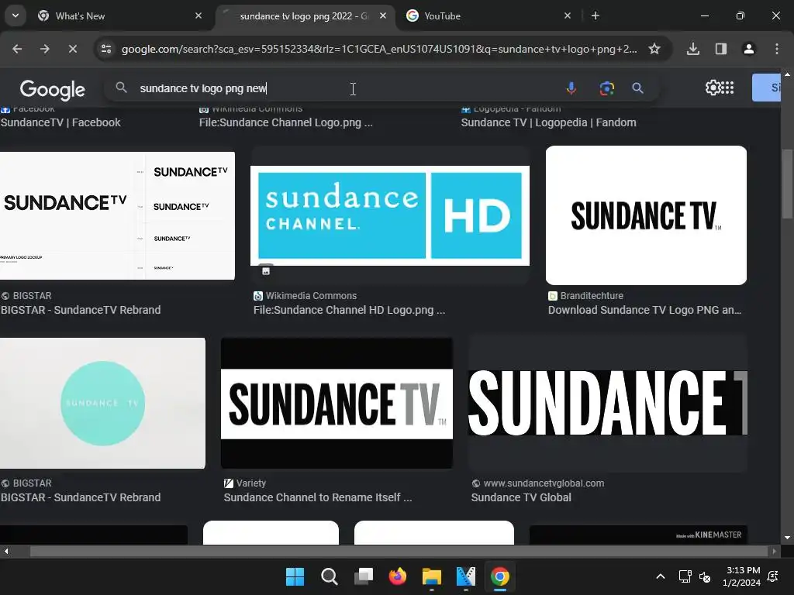Open File Explorer from taskbar
The height and width of the screenshot is (595, 794).
pos(432,576)
